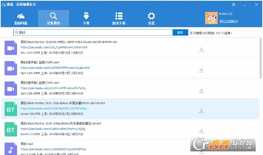Click download arrow for 1080p BluRay torrent
The width and height of the screenshot is (263, 155).
coord(201,130)
